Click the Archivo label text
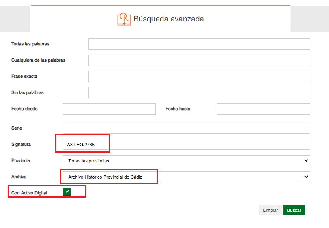Image resolution: width=329 pixels, height=228 pixels. pyautogui.click(x=19, y=177)
